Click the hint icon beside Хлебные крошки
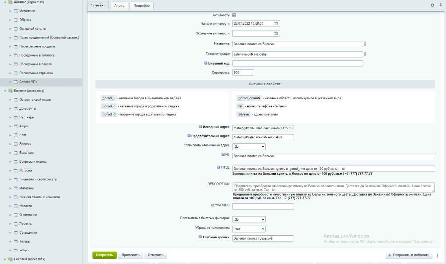The height and width of the screenshot is (264, 446). click(x=200, y=237)
